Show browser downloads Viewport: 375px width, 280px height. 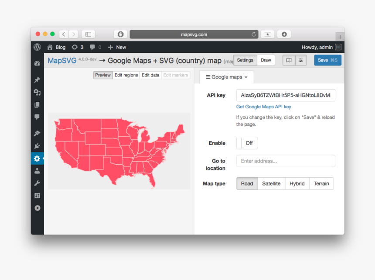coord(284,34)
